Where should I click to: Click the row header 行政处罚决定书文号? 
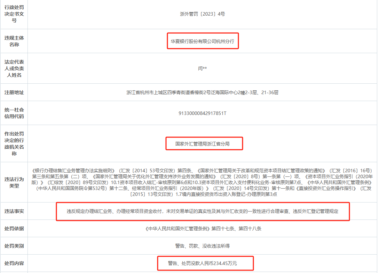14,14
